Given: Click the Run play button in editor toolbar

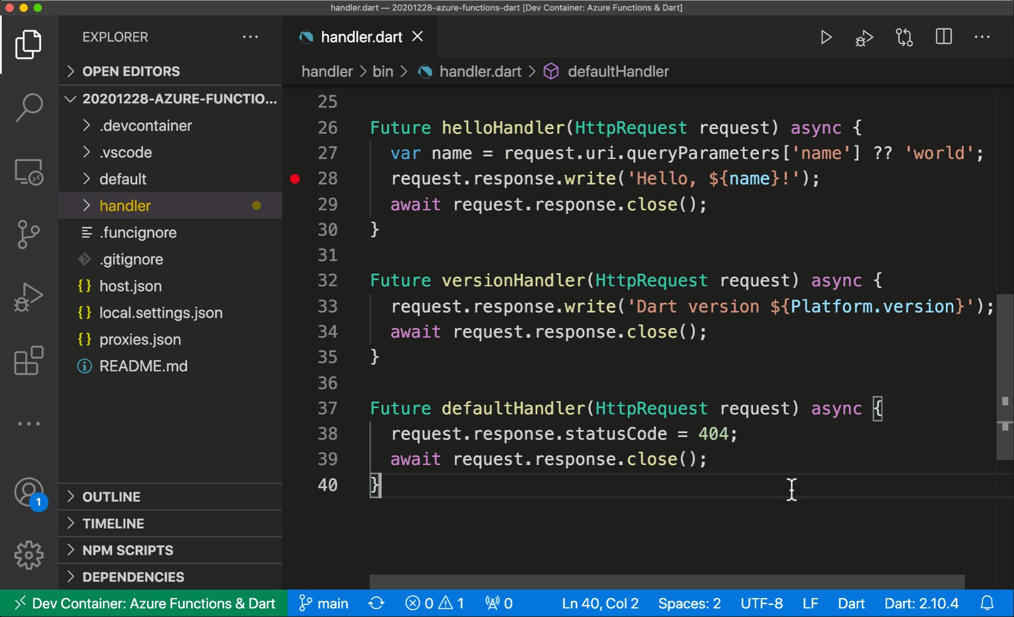Looking at the screenshot, I should 826,37.
